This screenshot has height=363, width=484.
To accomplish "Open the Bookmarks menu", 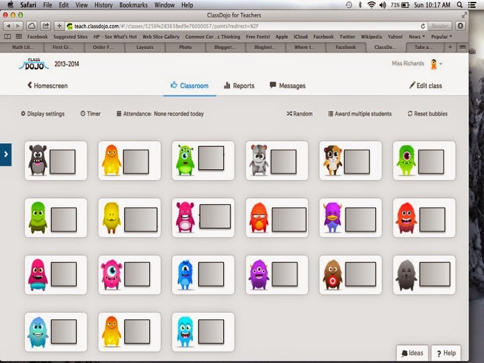I will 133,5.
